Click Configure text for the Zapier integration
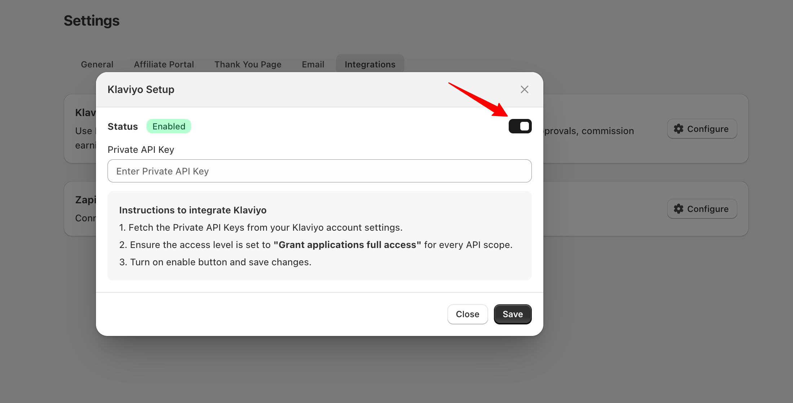Image resolution: width=793 pixels, height=403 pixels. pos(707,209)
